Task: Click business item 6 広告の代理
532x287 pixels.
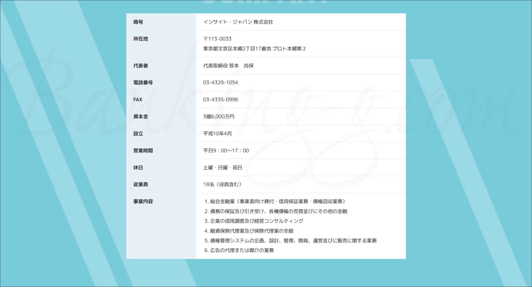Action: point(239,250)
